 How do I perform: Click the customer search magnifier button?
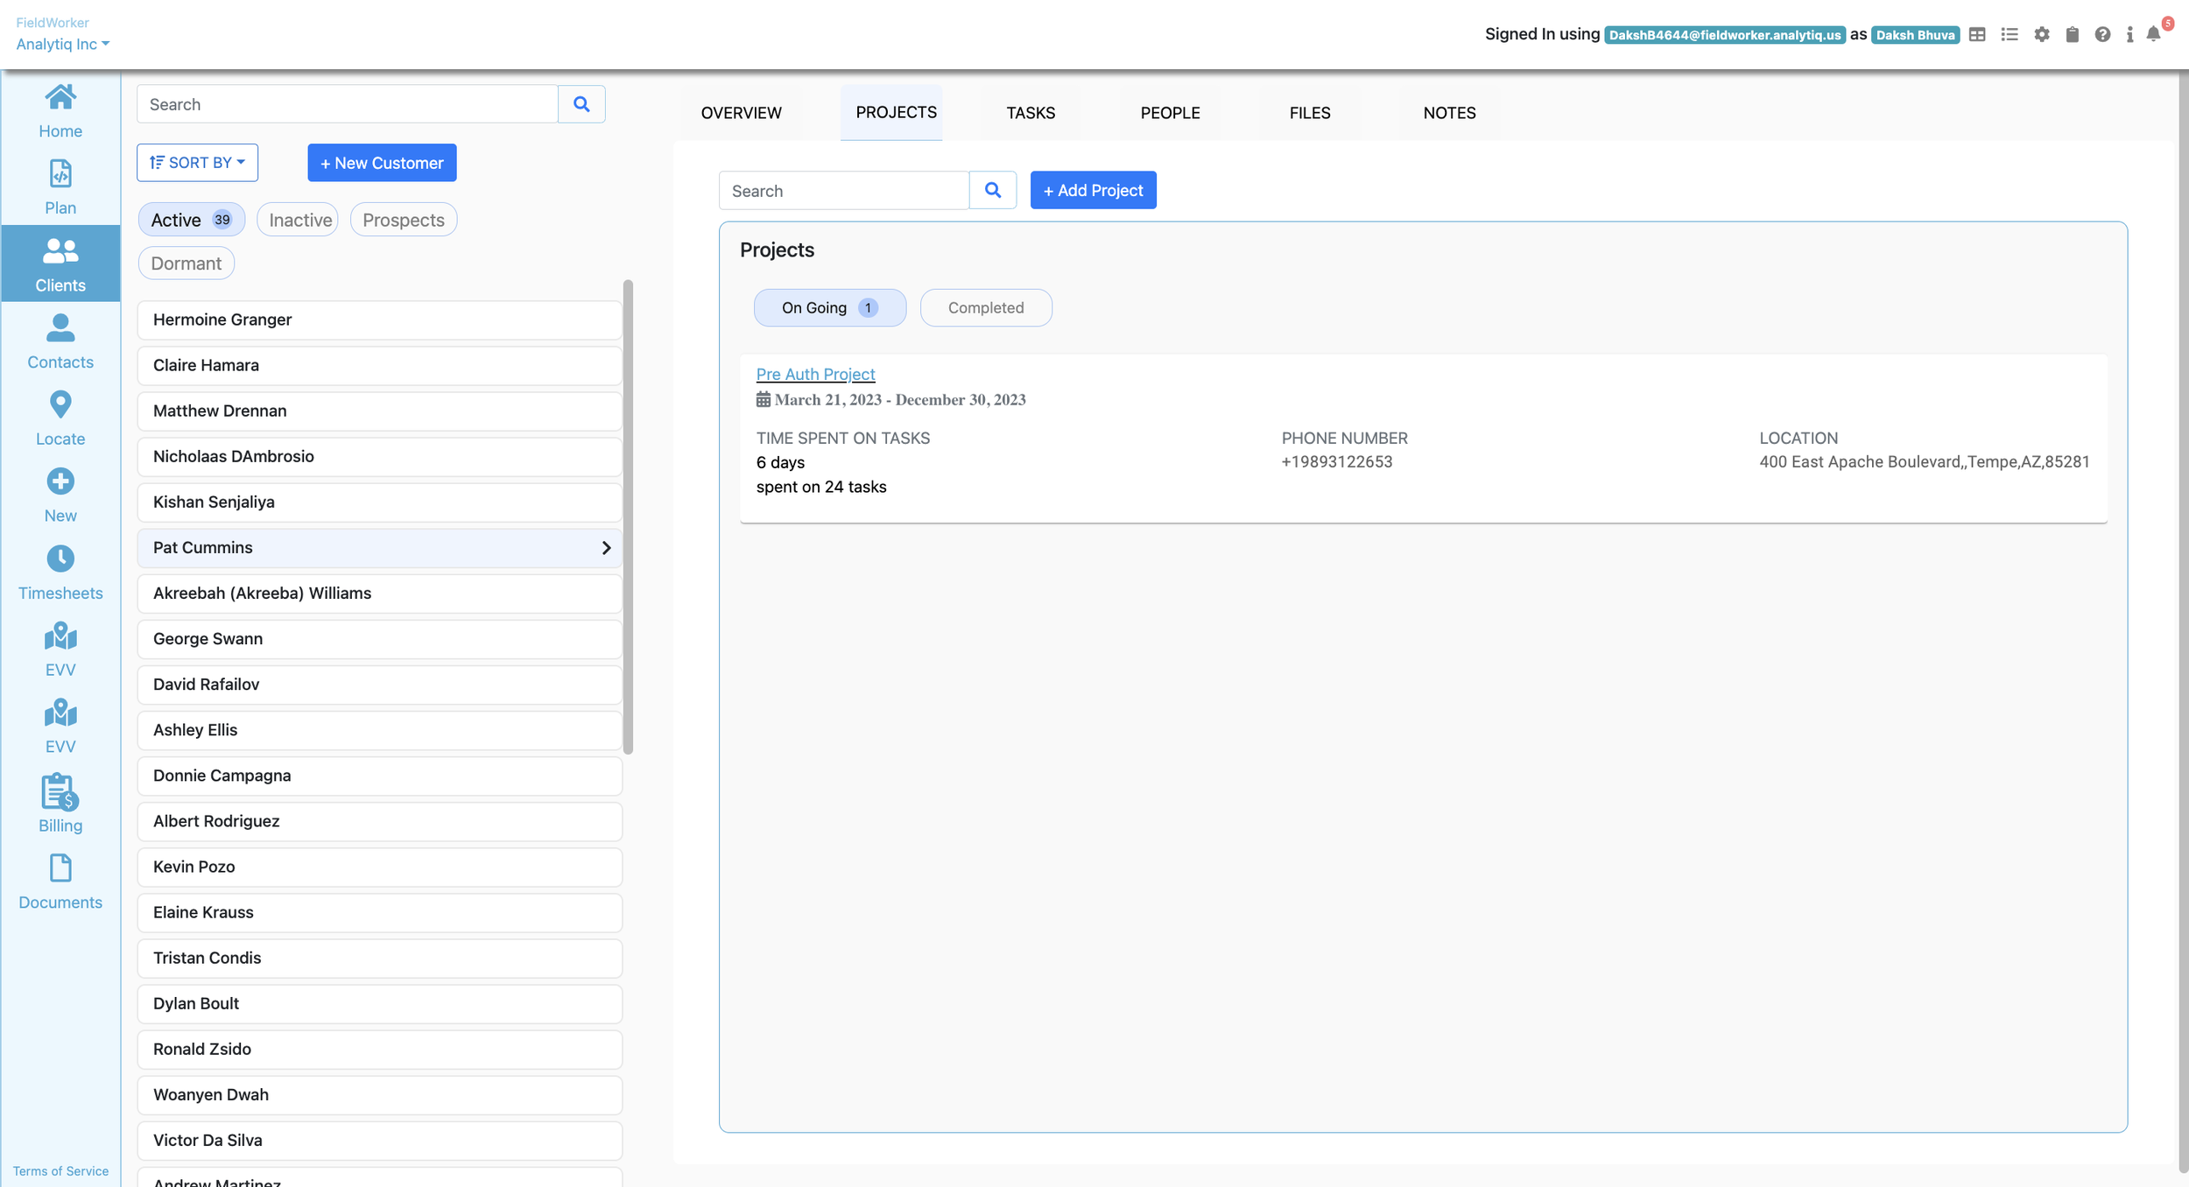[x=581, y=104]
